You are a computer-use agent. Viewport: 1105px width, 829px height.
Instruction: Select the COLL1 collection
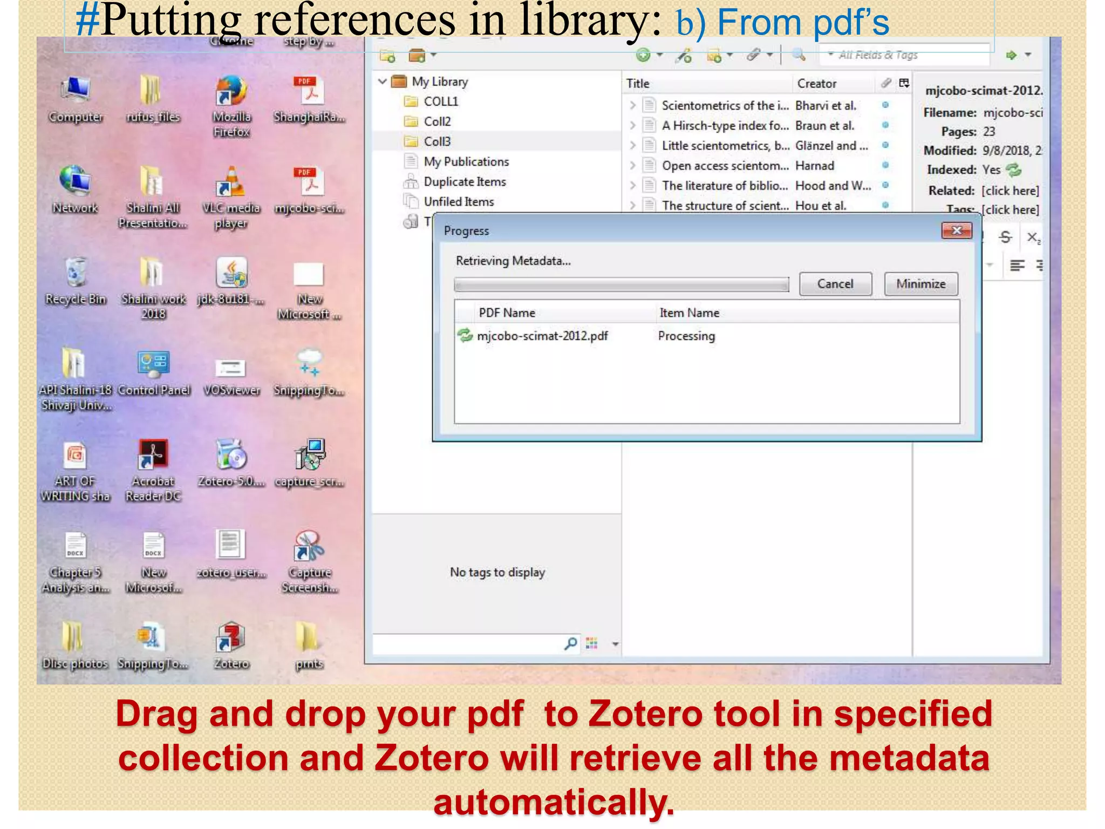pyautogui.click(x=441, y=101)
